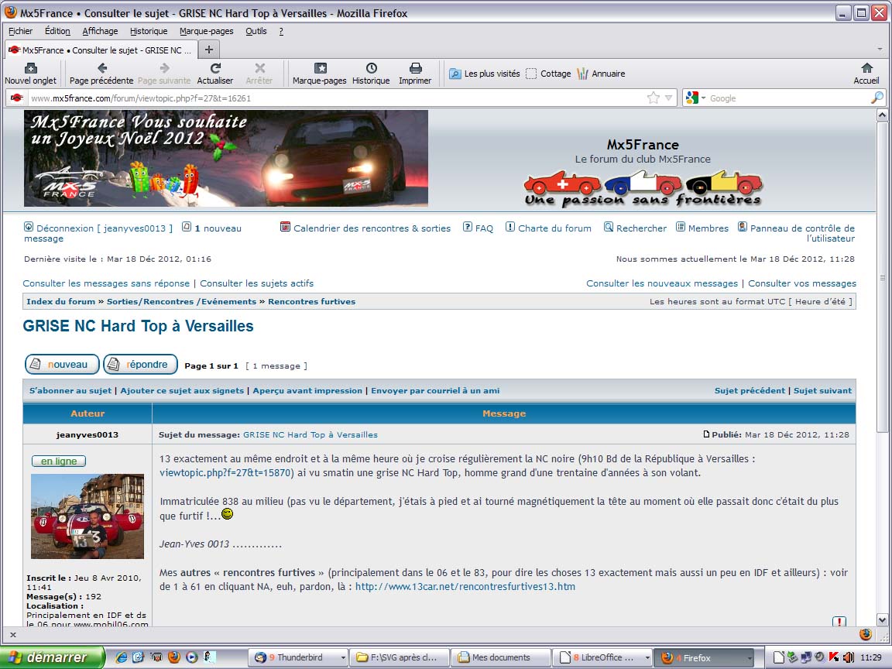Go to Sujet suivant link
This screenshot has width=892, height=669.
[822, 391]
